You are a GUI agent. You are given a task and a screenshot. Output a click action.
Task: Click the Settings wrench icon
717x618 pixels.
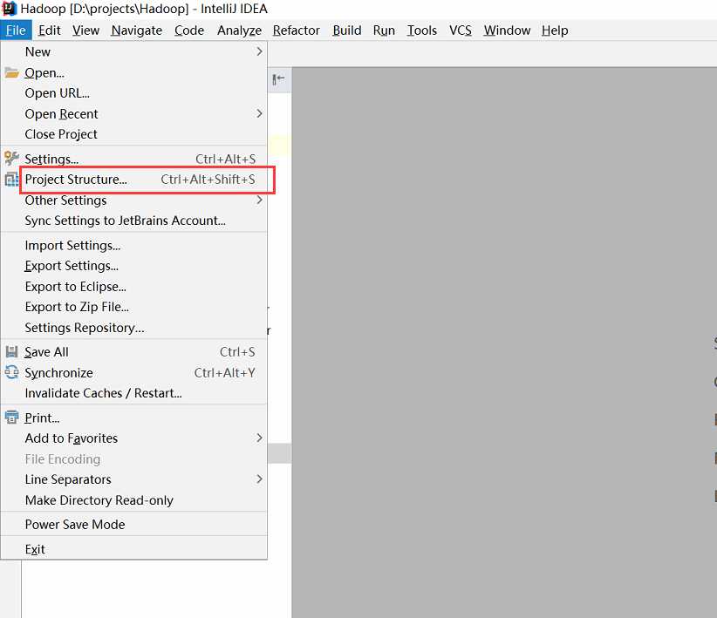tap(11, 158)
